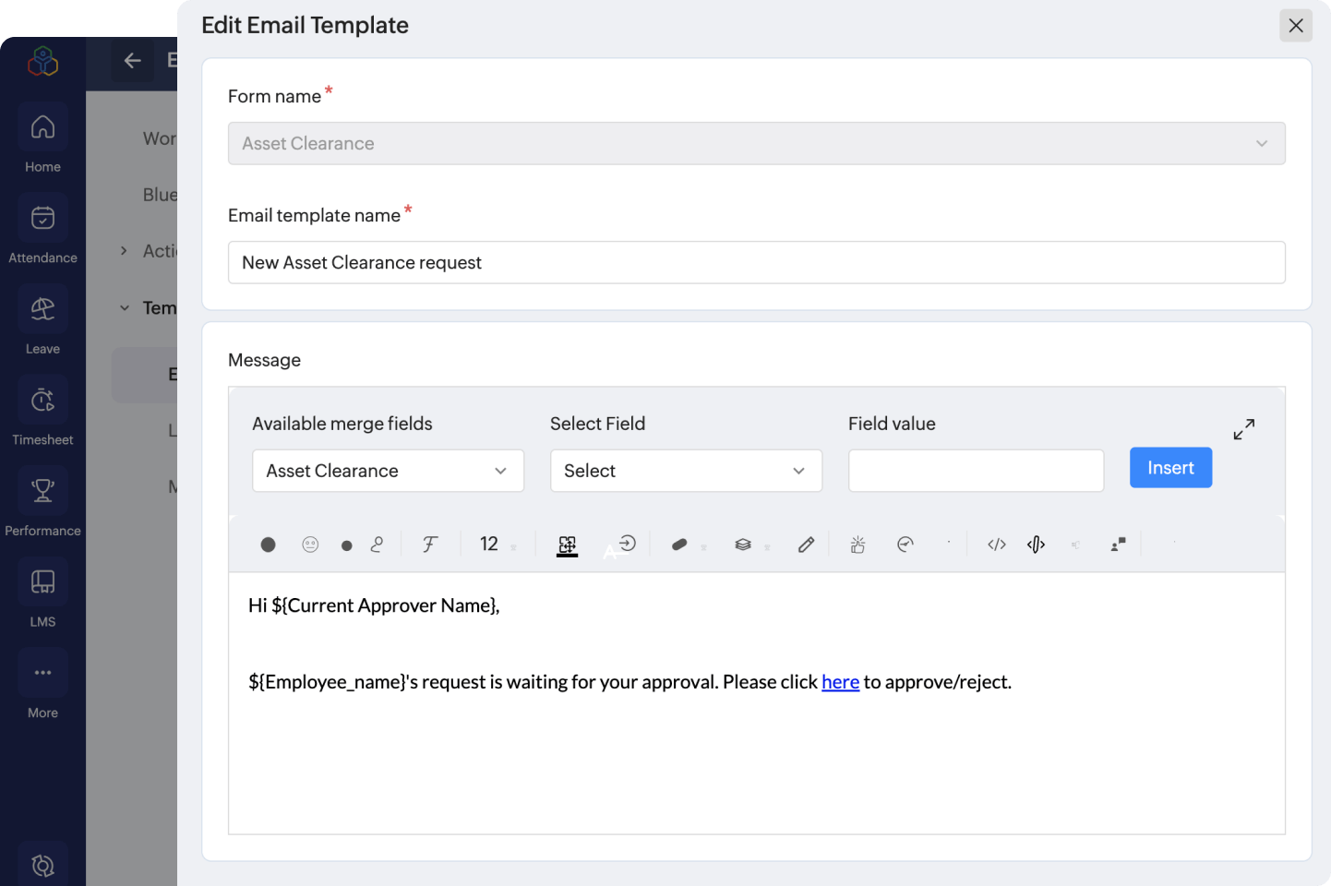The image size is (1331, 886).
Task: Open the Available merge fields dropdown
Action: pyautogui.click(x=388, y=471)
